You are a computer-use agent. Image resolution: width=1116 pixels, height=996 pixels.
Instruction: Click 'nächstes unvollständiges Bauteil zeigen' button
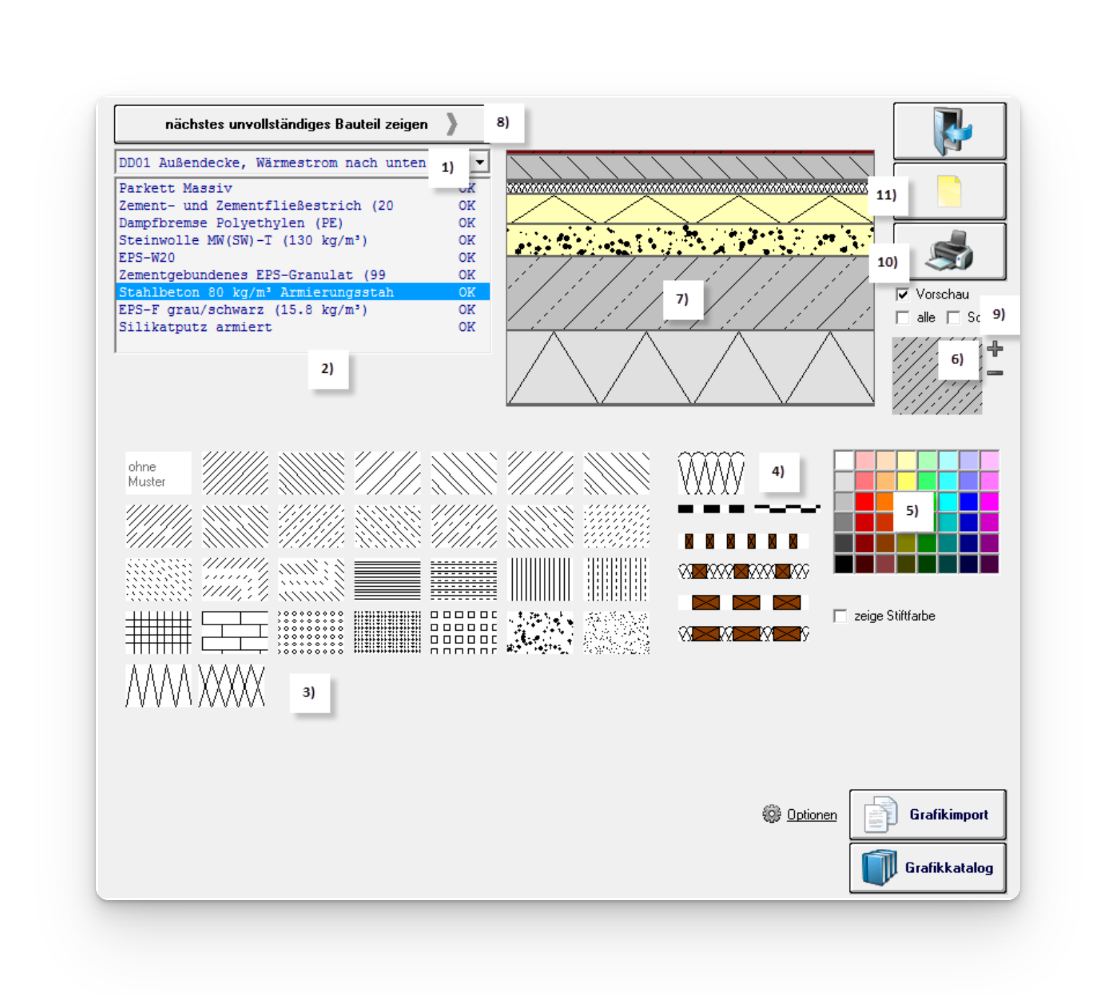coord(298,124)
